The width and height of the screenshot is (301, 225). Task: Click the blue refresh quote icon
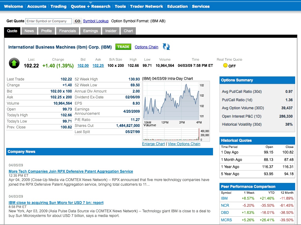[x=166, y=46]
